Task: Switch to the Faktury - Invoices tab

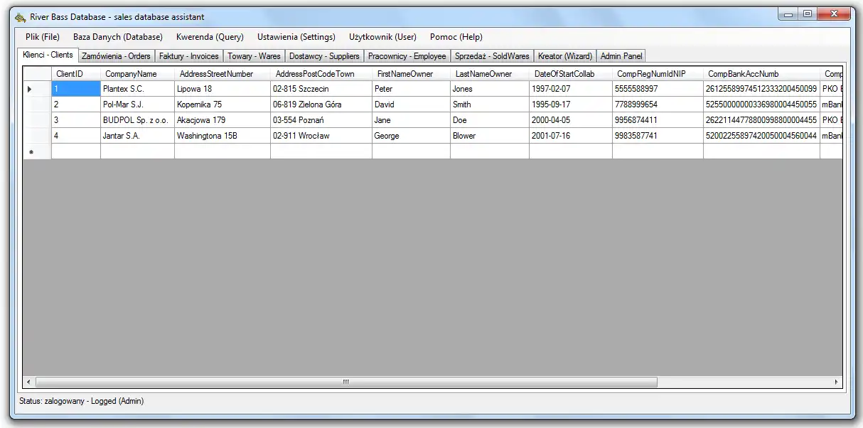Action: 189,56
